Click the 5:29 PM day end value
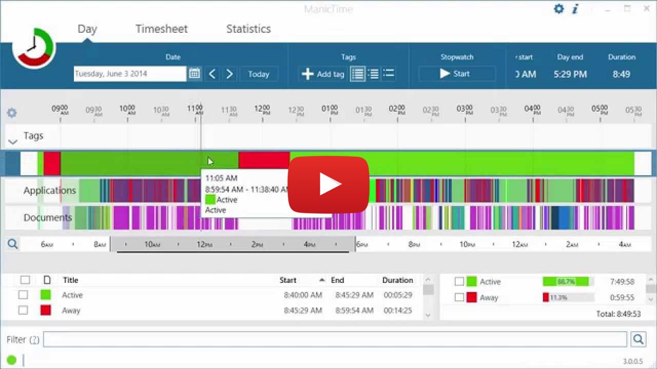The width and height of the screenshot is (657, 369). (570, 74)
